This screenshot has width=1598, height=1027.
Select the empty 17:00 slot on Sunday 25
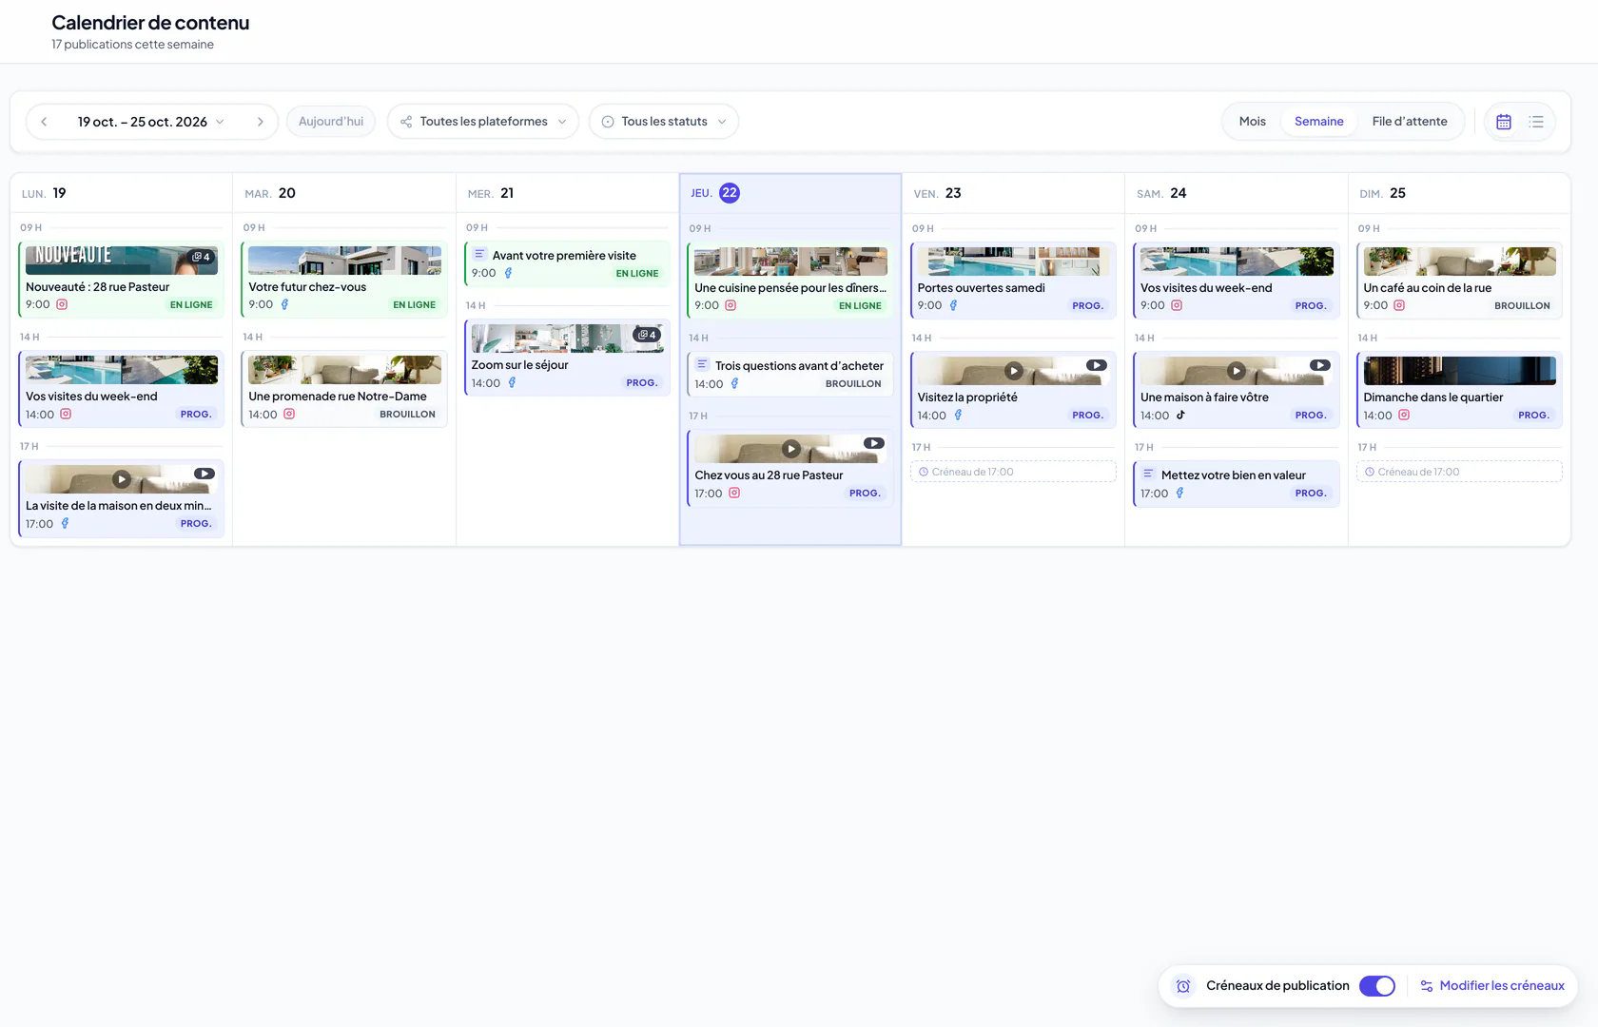tap(1459, 472)
